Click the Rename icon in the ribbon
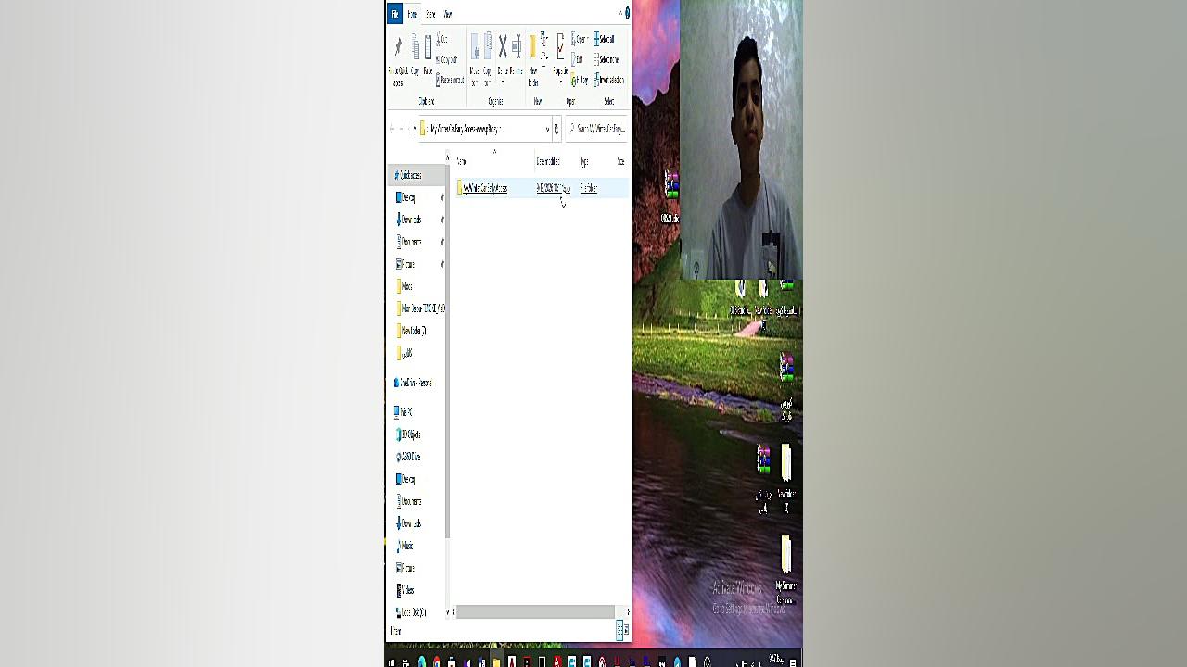This screenshot has width=1187, height=667. click(x=517, y=46)
